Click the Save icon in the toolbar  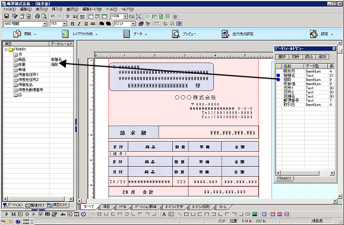7,16
